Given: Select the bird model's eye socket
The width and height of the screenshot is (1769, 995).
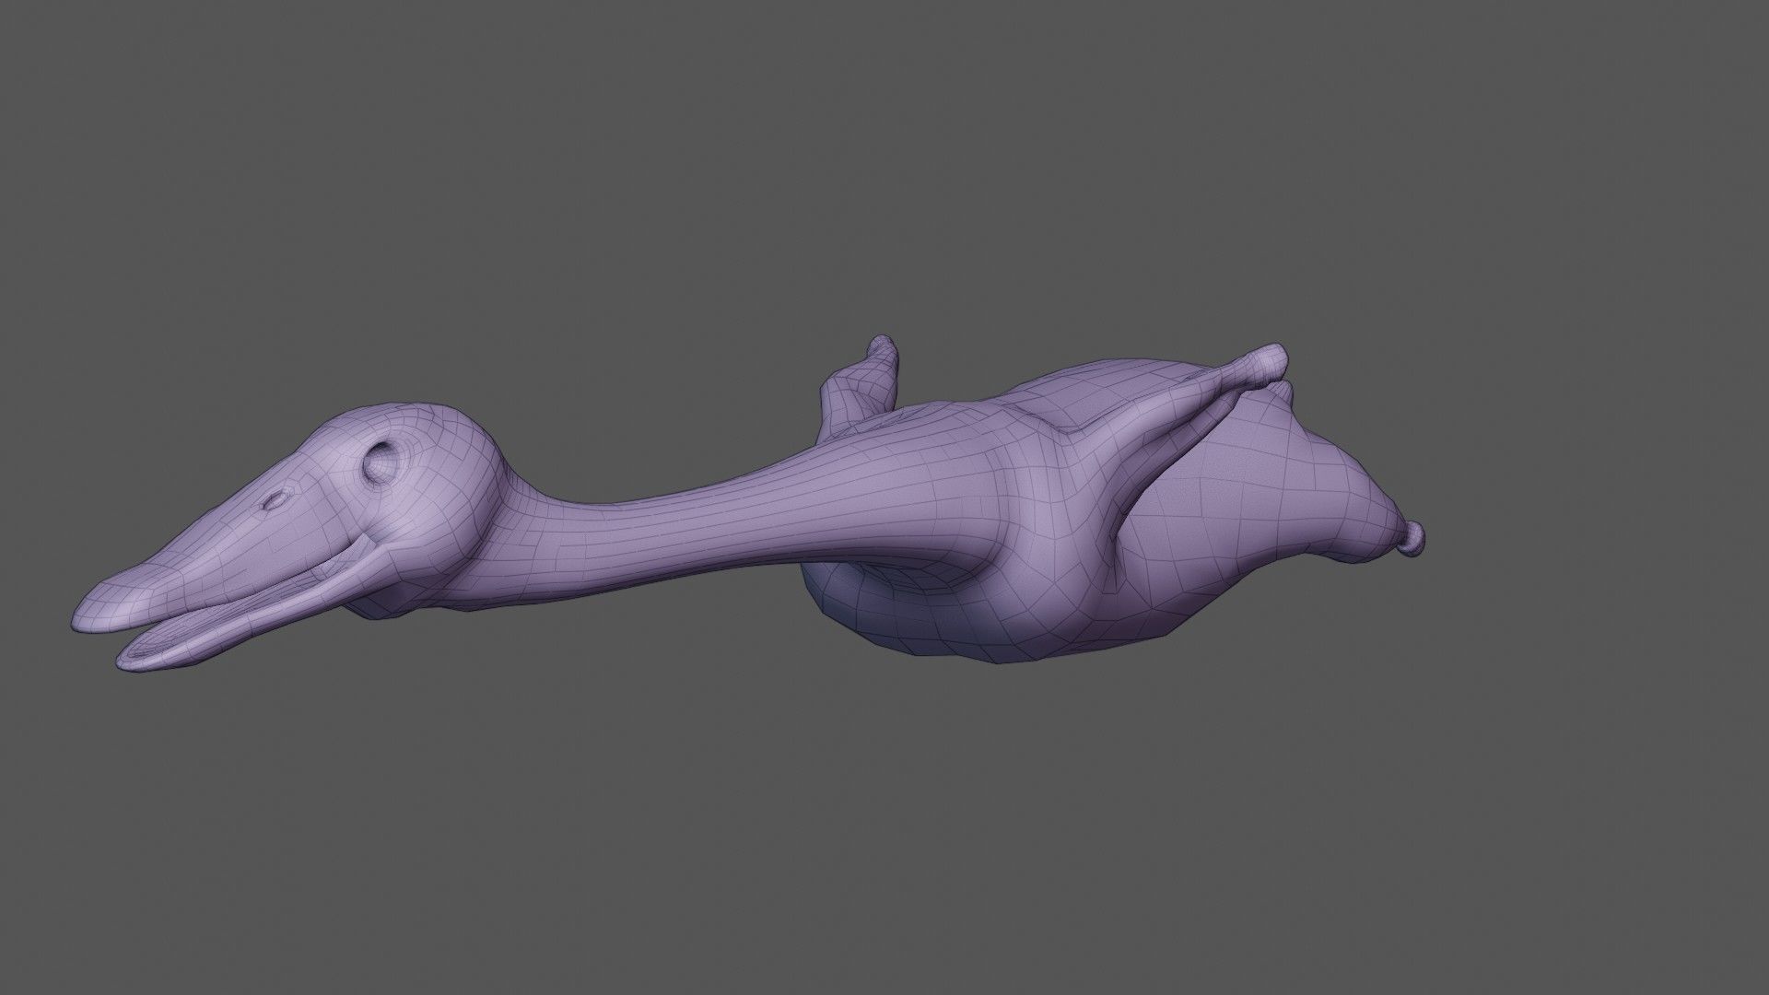Looking at the screenshot, I should point(381,463).
